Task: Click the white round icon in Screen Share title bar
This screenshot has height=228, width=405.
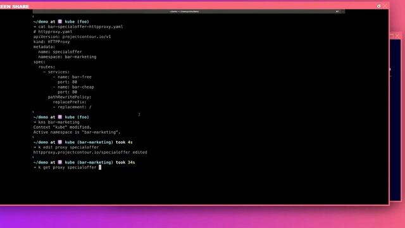Action: click(x=378, y=6)
